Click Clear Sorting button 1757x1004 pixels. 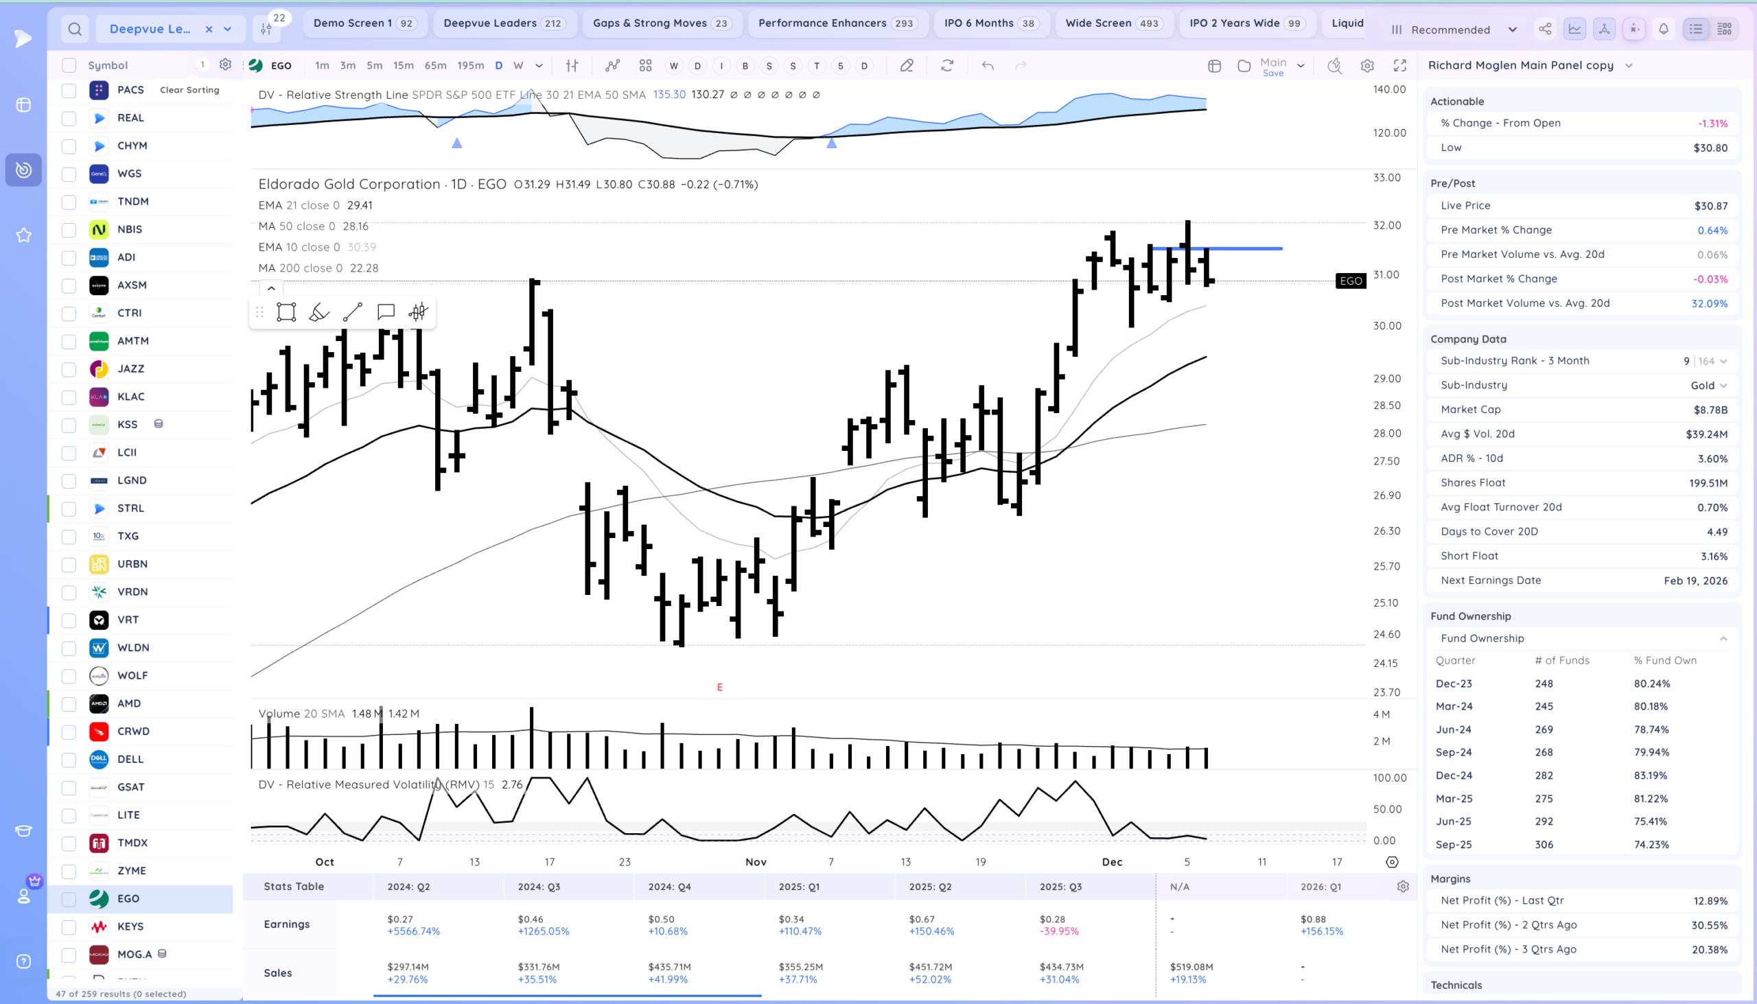(189, 91)
